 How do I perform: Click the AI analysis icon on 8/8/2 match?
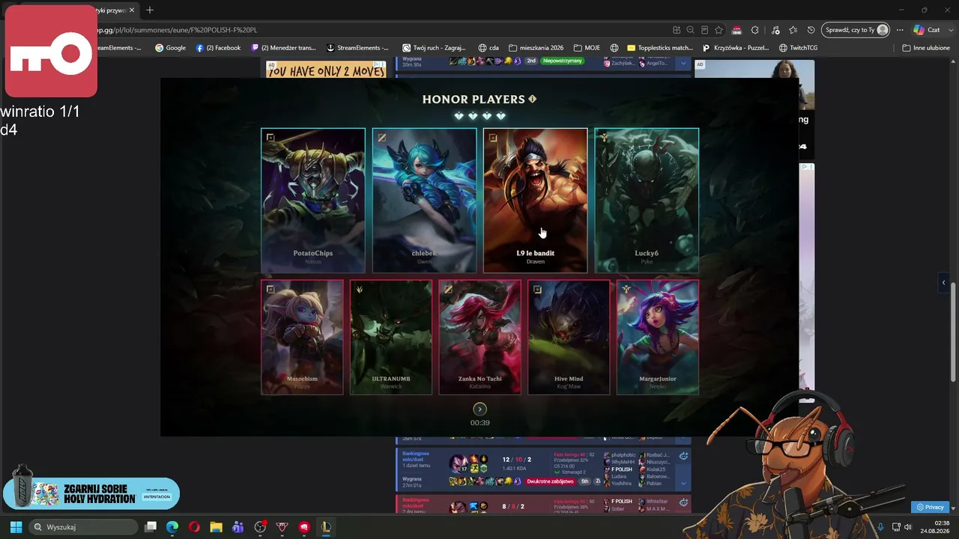point(683,501)
